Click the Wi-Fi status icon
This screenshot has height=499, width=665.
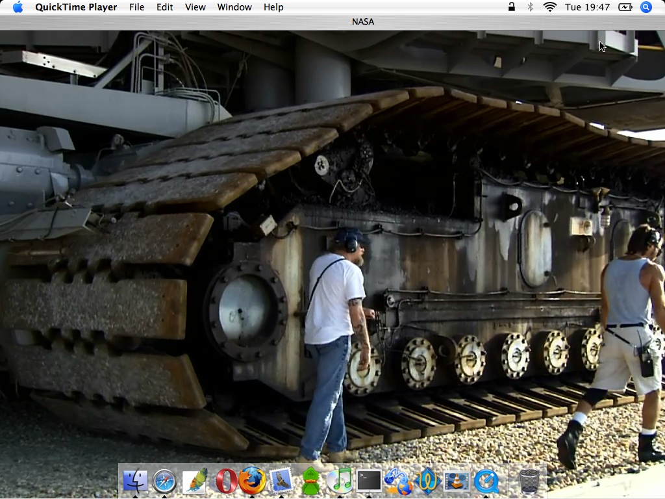point(550,7)
